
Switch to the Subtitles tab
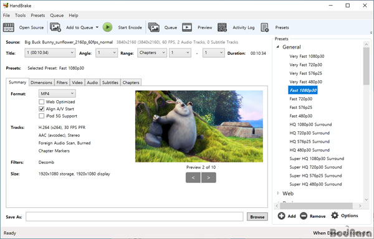(110, 82)
